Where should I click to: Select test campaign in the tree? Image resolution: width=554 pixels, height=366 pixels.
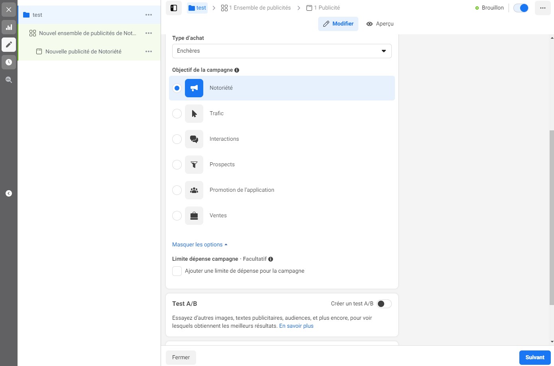89,15
